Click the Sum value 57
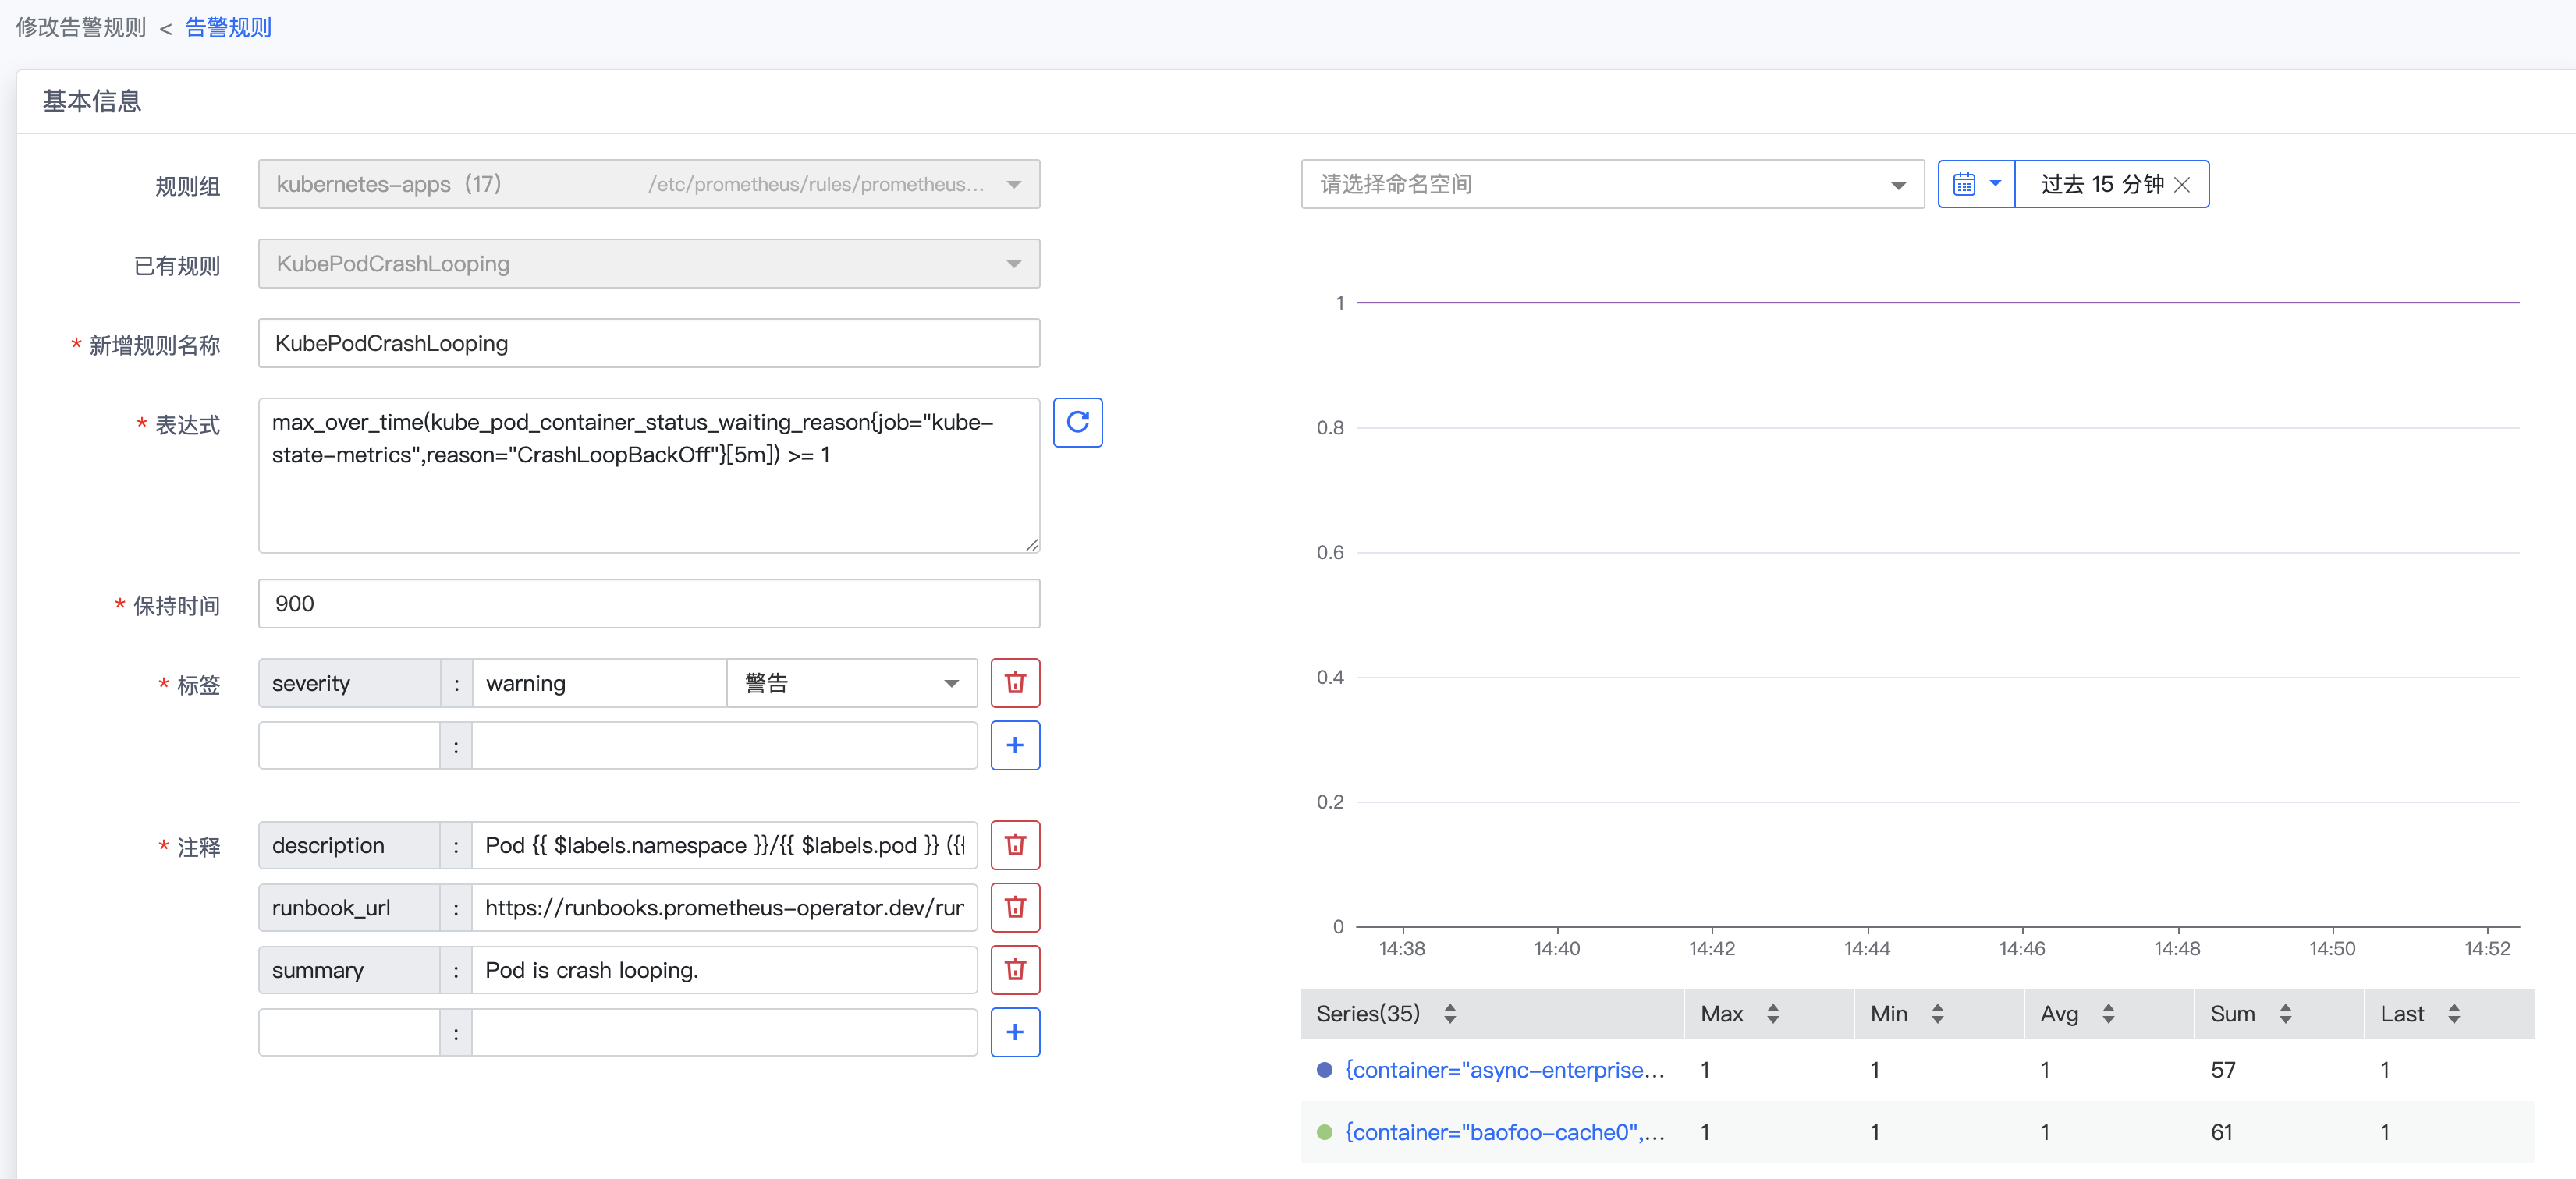The width and height of the screenshot is (2576, 1179). [x=2222, y=1070]
